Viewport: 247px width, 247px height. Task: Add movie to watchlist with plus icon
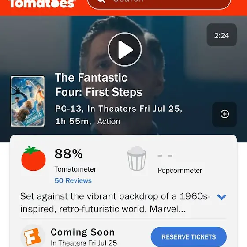coord(225,114)
